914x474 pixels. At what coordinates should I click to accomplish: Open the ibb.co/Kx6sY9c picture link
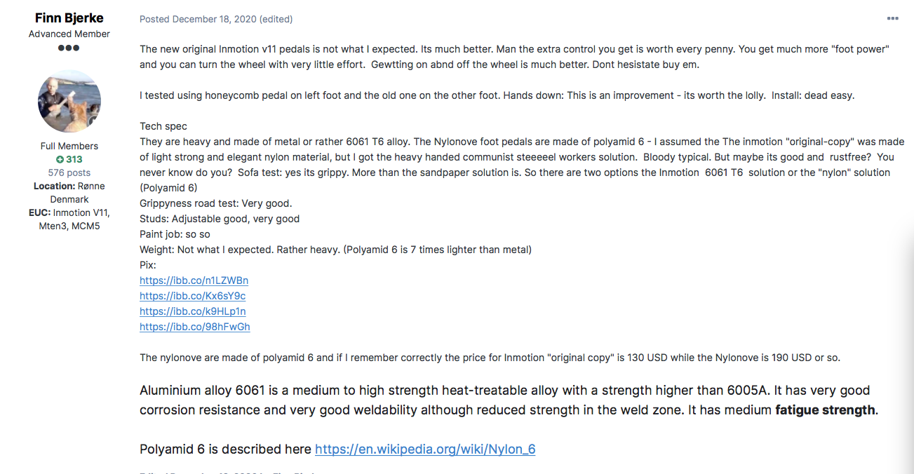click(x=192, y=296)
